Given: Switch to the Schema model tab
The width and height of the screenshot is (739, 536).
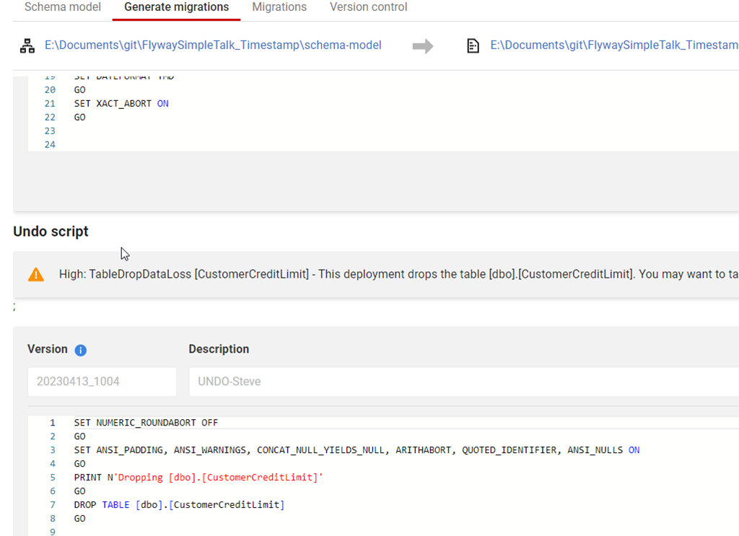Looking at the screenshot, I should [62, 7].
